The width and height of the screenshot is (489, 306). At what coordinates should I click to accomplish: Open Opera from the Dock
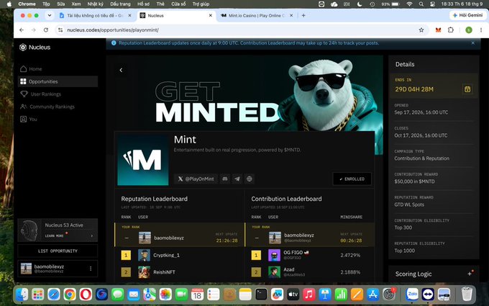pyautogui.click(x=86, y=294)
